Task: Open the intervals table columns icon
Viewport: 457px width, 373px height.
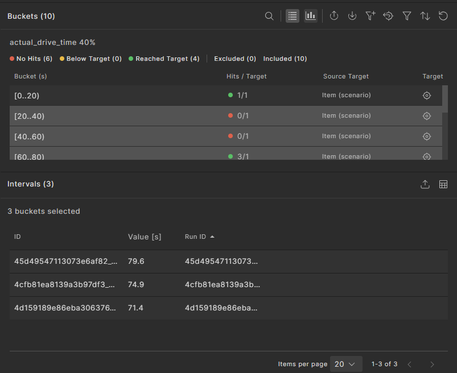Action: pyautogui.click(x=443, y=184)
